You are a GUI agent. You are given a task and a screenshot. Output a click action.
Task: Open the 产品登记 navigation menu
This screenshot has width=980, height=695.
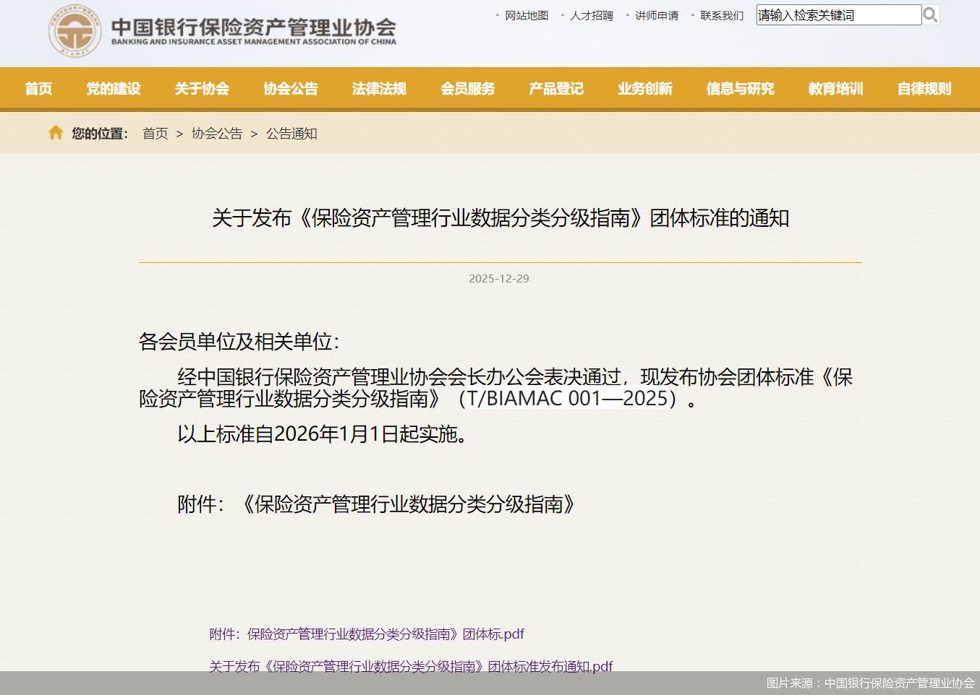(555, 88)
